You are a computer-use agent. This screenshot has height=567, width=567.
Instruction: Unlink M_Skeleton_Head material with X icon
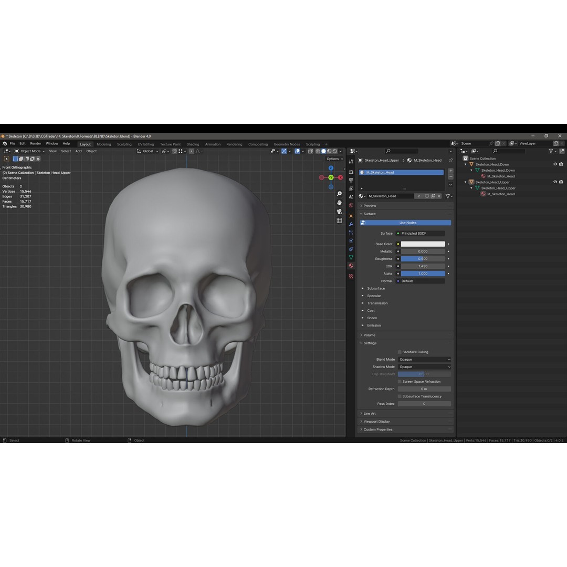pyautogui.click(x=439, y=196)
